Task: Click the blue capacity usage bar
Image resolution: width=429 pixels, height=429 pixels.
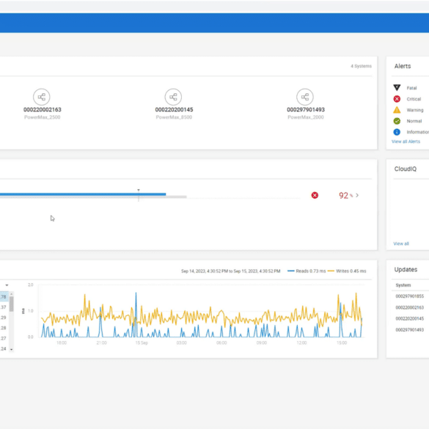Action: pos(83,194)
